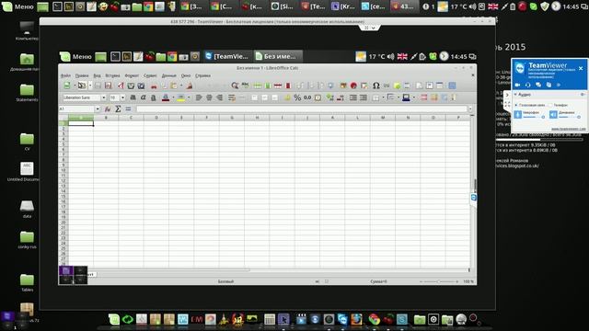Click the align left icon
The height and width of the screenshot is (331, 589).
coord(199,97)
